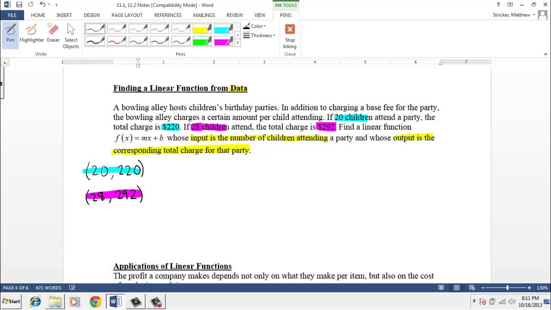Pick the cyan highlighter pen
The height and width of the screenshot is (310, 551).
click(x=224, y=29)
